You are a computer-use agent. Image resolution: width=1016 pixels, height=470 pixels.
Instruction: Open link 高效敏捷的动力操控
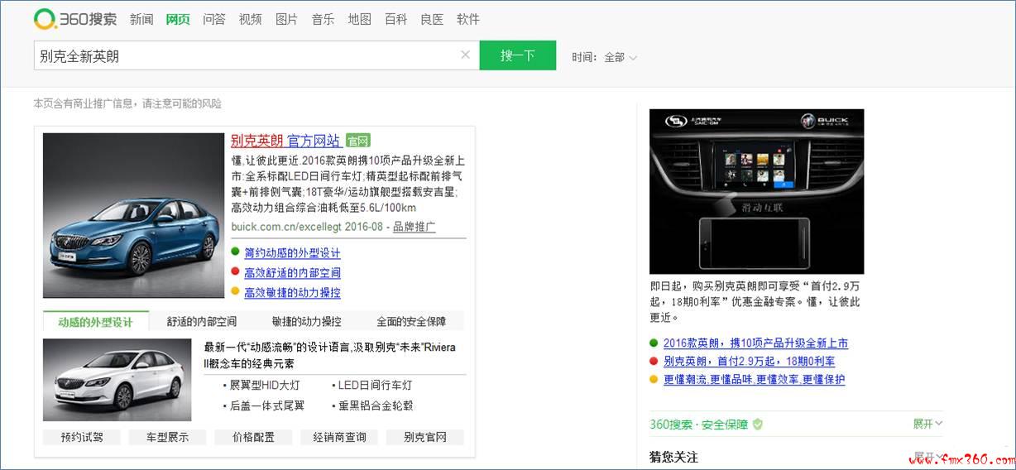click(292, 293)
